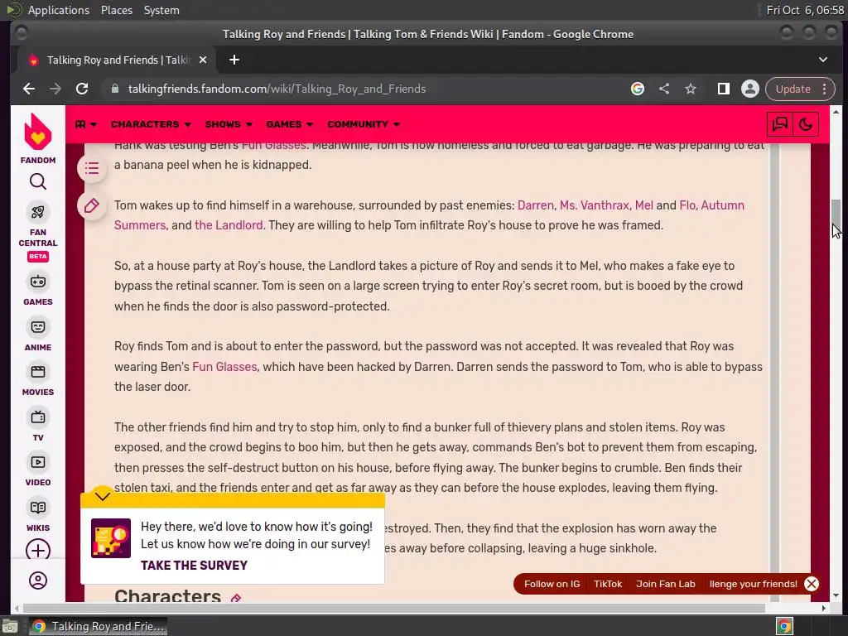Click the Chrome icon in system tray
The height and width of the screenshot is (636, 848).
coord(784,626)
